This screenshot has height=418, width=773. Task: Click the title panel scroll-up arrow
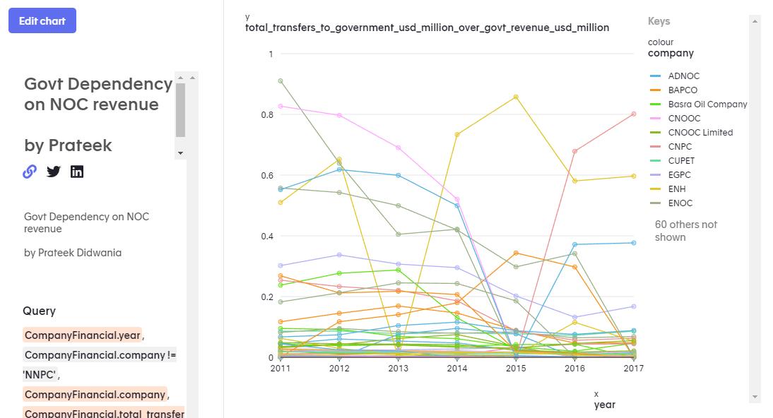[x=180, y=78]
